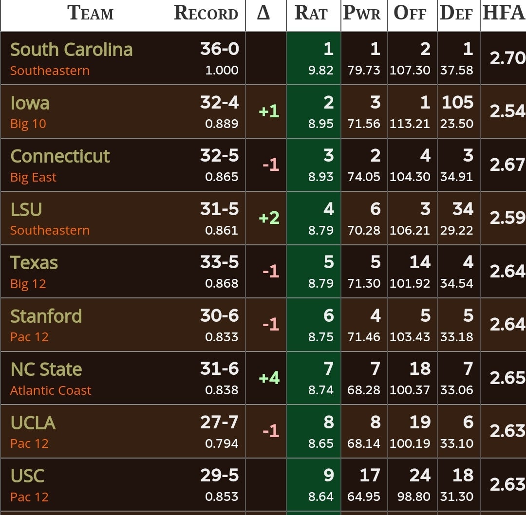Select the UCLA team name
The width and height of the screenshot is (526, 515).
coord(33,423)
